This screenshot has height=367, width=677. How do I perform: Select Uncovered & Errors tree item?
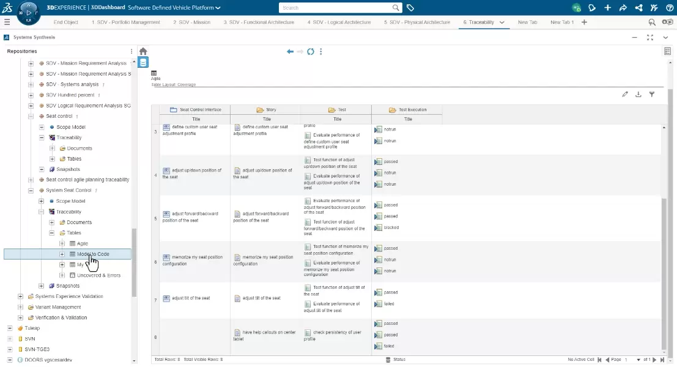click(x=98, y=275)
